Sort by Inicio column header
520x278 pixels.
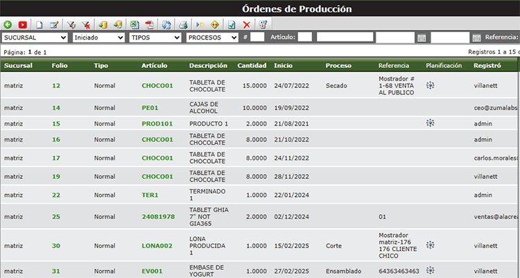click(283, 65)
